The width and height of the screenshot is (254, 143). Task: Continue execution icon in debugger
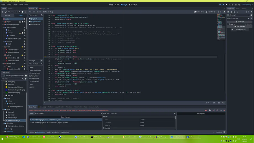(x=224, y=110)
